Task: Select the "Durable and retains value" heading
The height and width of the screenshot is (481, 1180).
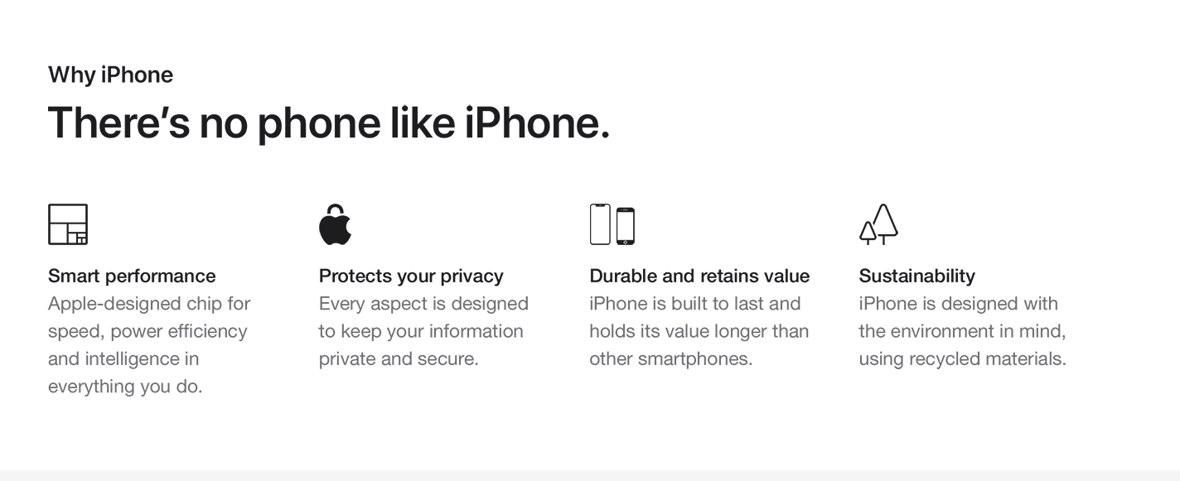Action: click(699, 276)
